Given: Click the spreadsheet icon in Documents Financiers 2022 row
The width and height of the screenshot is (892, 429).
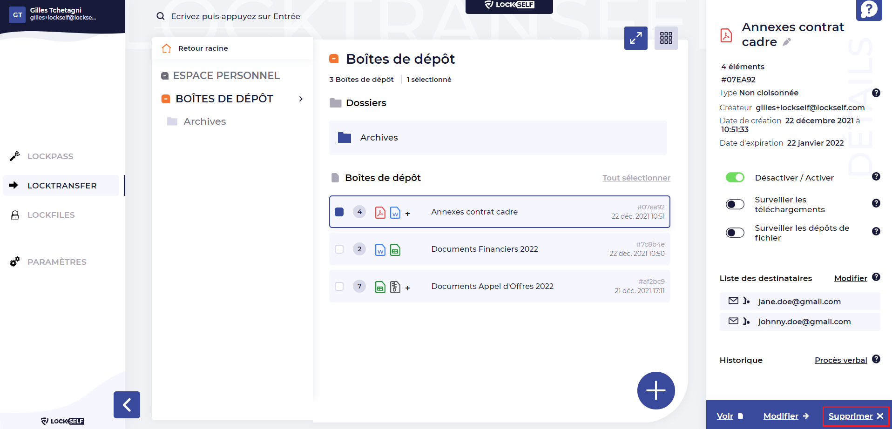Looking at the screenshot, I should pos(395,249).
